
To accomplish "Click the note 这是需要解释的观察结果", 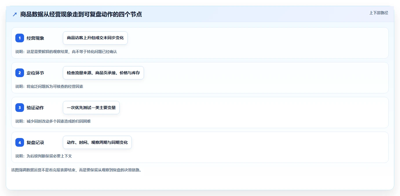I will [47, 52].
